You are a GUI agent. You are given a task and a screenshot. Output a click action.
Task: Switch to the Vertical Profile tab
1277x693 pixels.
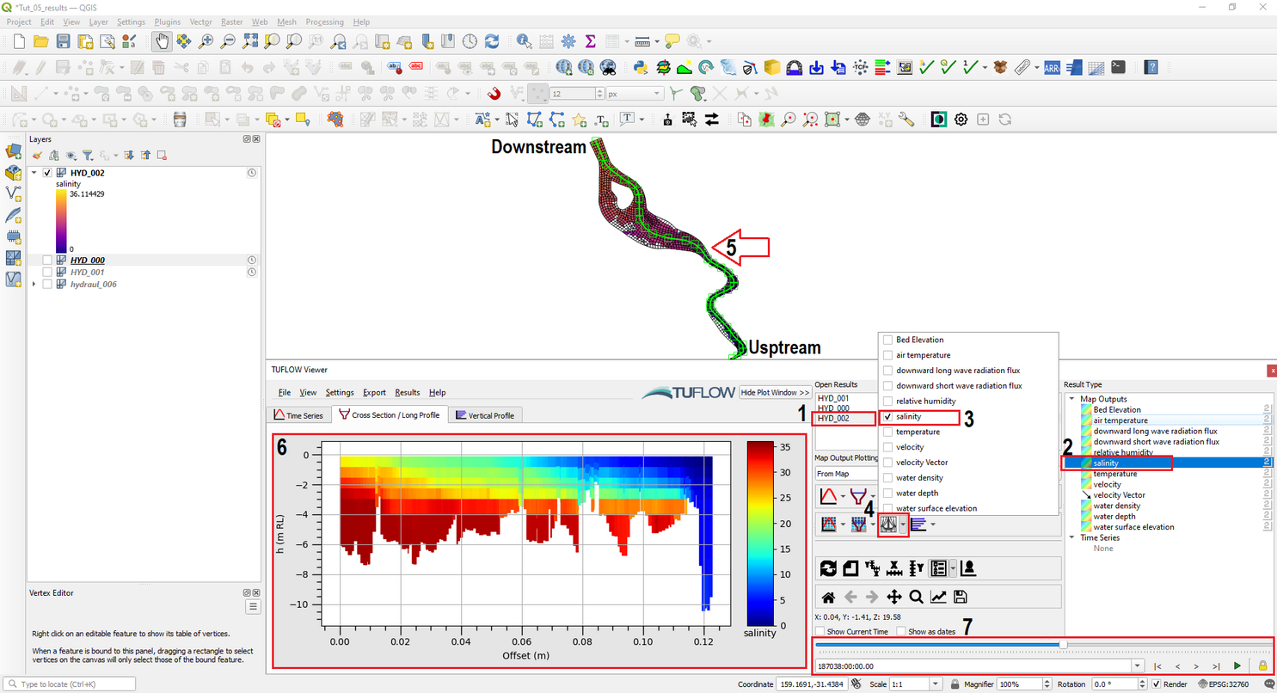pyautogui.click(x=486, y=414)
